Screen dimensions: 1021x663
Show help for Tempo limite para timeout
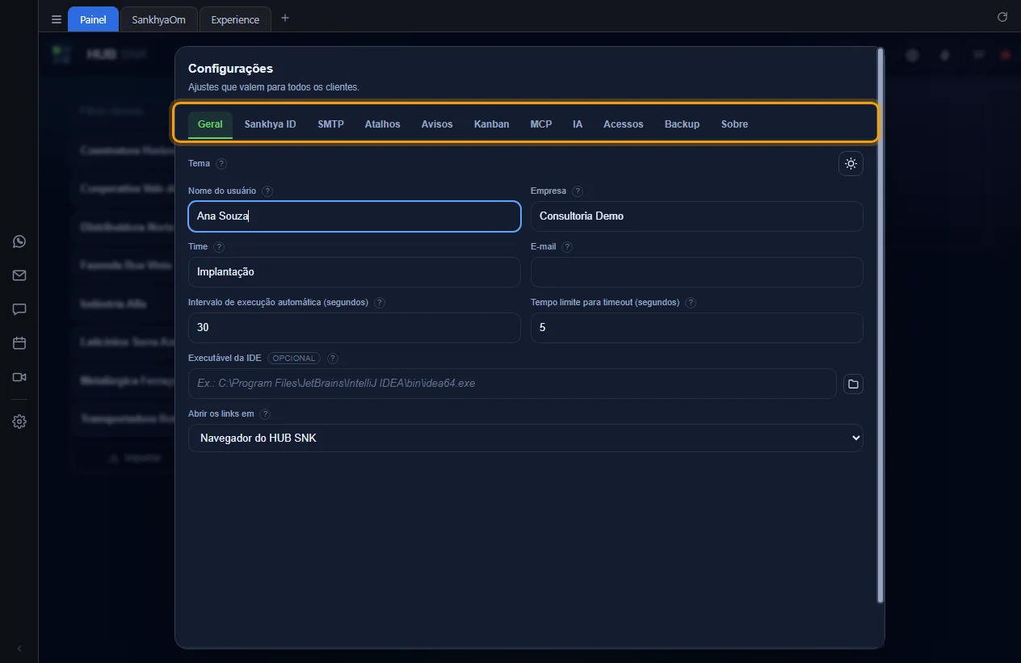(691, 303)
